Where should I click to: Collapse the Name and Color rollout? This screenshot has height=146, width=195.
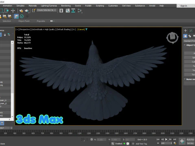[190, 79]
